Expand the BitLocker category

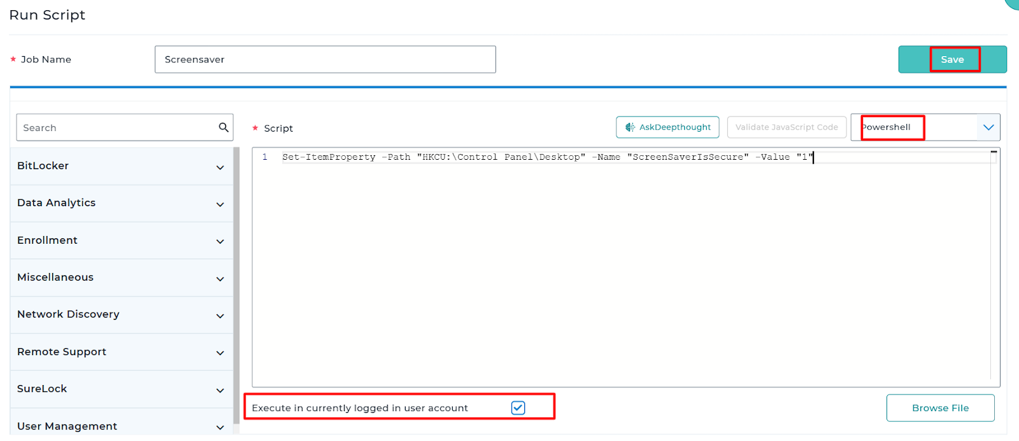[x=220, y=167]
